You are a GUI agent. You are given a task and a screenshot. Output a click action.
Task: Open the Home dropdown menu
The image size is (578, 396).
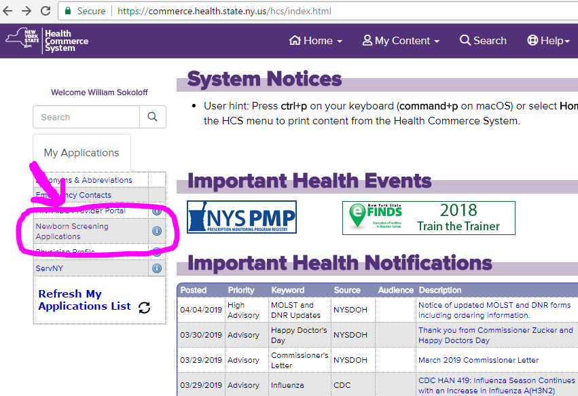pos(315,41)
